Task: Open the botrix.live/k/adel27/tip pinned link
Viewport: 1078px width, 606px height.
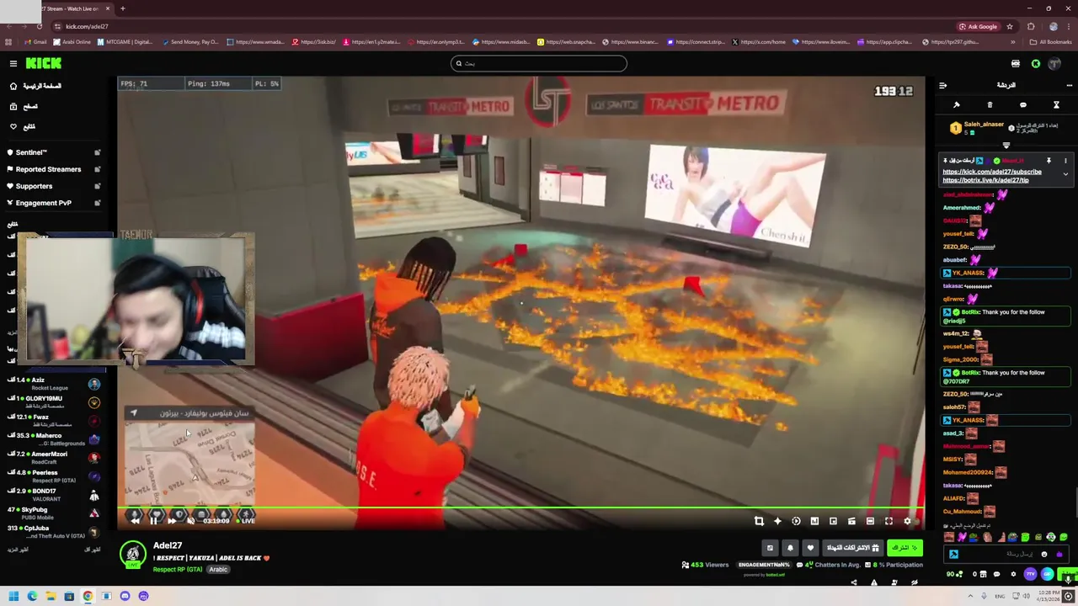Action: (985, 180)
